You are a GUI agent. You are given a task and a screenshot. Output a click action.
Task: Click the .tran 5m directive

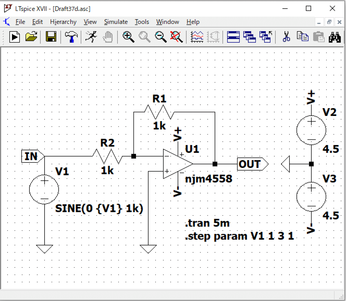[207, 223]
